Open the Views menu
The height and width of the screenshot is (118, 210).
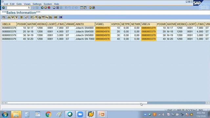click(x=27, y=4)
